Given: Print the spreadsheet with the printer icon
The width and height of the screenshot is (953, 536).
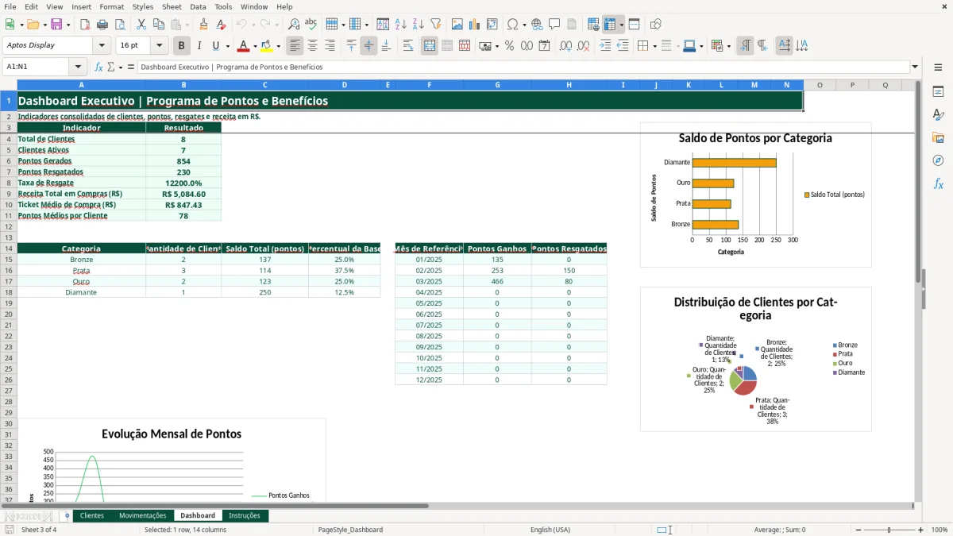Looking at the screenshot, I should 102,25.
